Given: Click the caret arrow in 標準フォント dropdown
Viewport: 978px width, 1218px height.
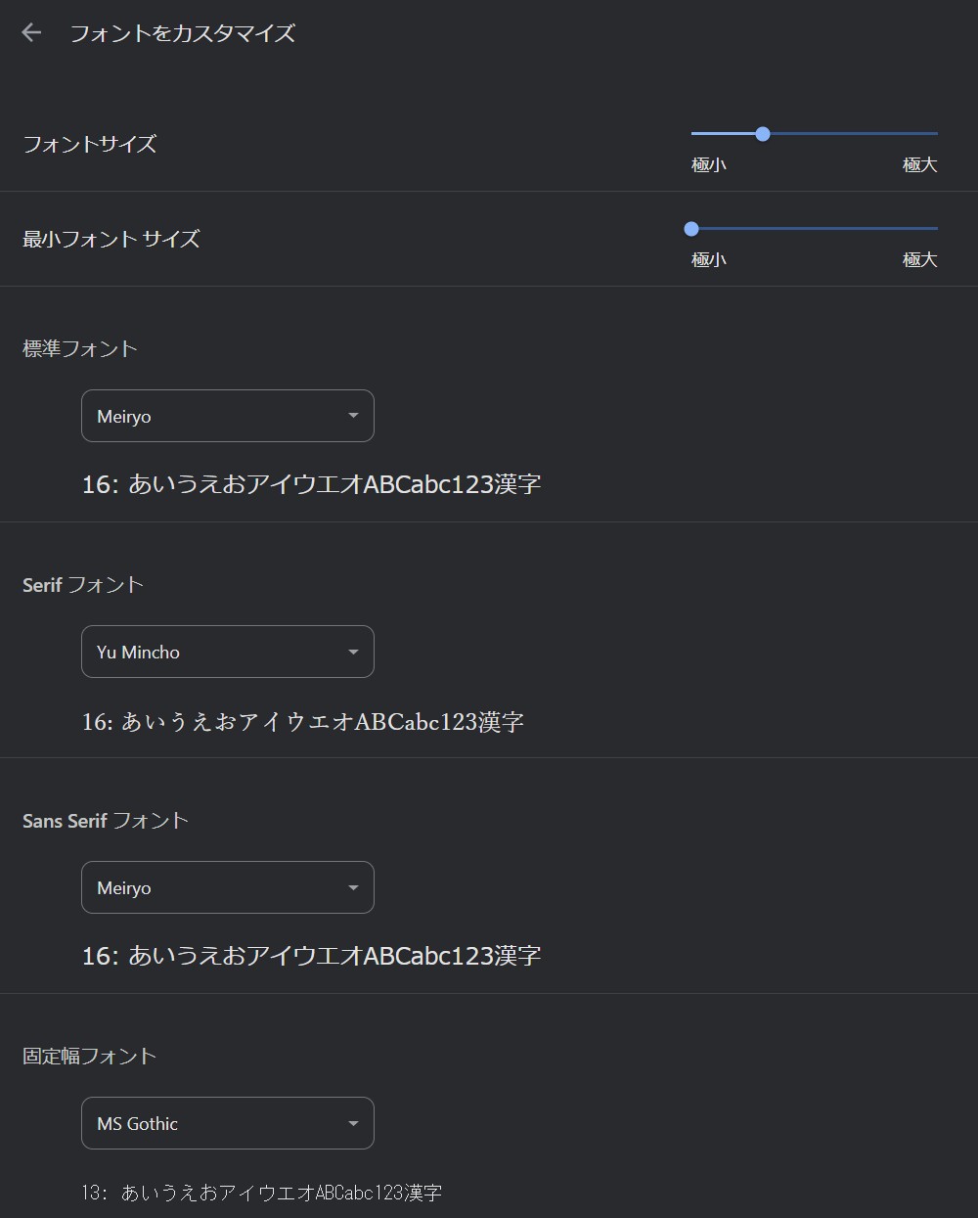Looking at the screenshot, I should point(353,416).
